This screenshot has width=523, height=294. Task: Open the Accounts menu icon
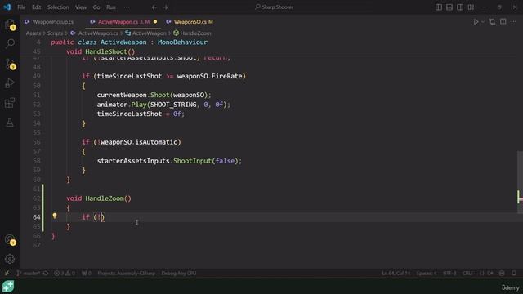(10, 239)
